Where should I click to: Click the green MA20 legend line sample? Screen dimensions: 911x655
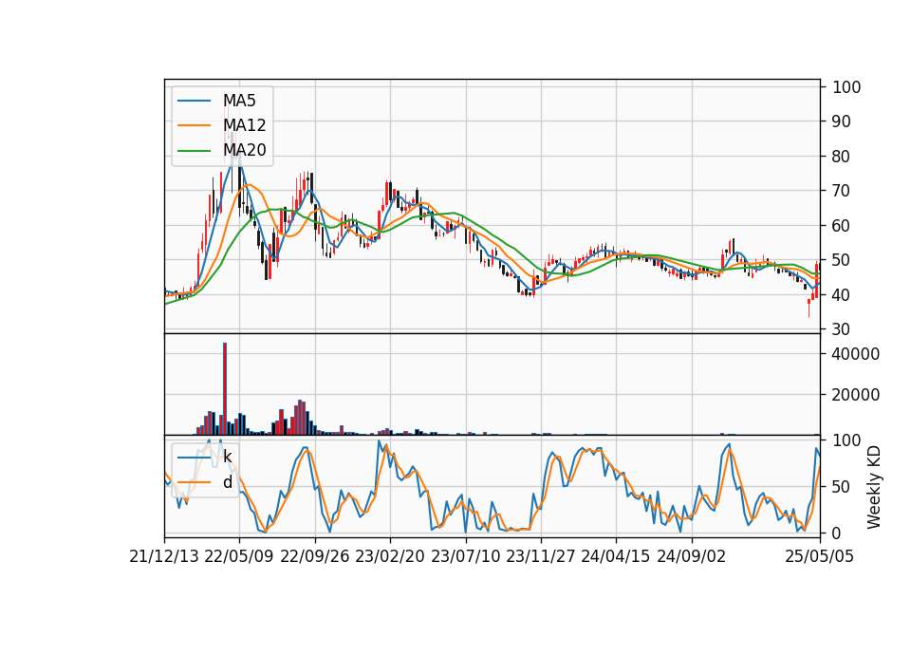[194, 151]
